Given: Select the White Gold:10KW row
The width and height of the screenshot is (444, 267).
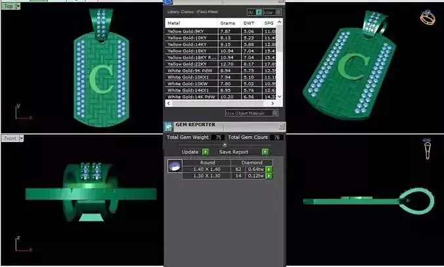Looking at the screenshot, I should [x=221, y=84].
